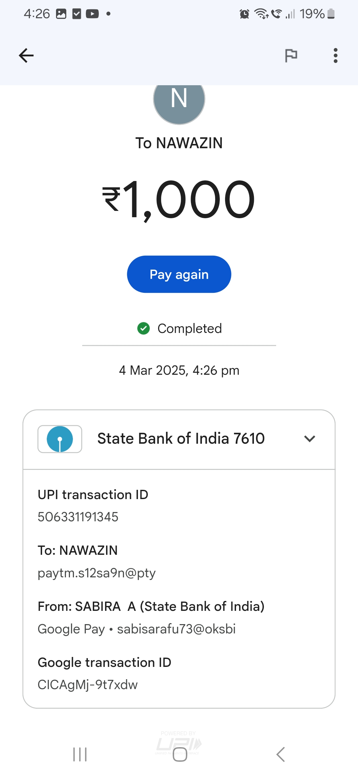Tap the back arrow icon
This screenshot has height=776, width=358.
pyautogui.click(x=26, y=55)
